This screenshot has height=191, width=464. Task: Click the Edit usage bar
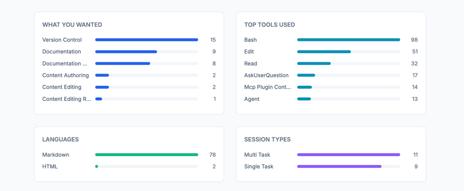pos(349,51)
